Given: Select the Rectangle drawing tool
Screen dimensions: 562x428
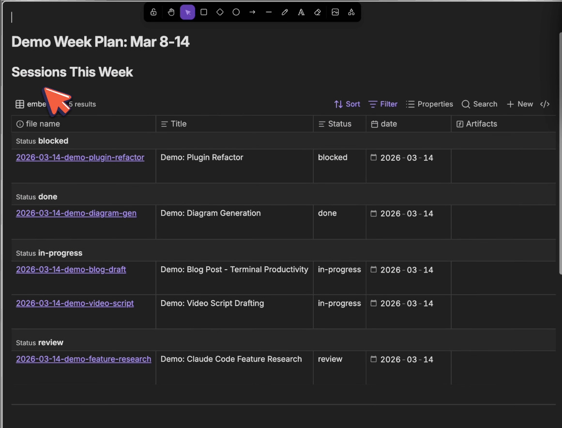Looking at the screenshot, I should point(203,12).
